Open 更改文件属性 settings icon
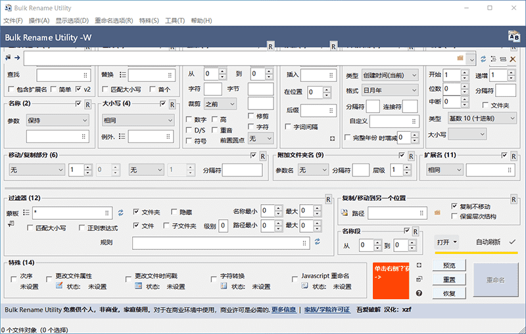Screen dimensions: 526x334 click(x=59, y=285)
